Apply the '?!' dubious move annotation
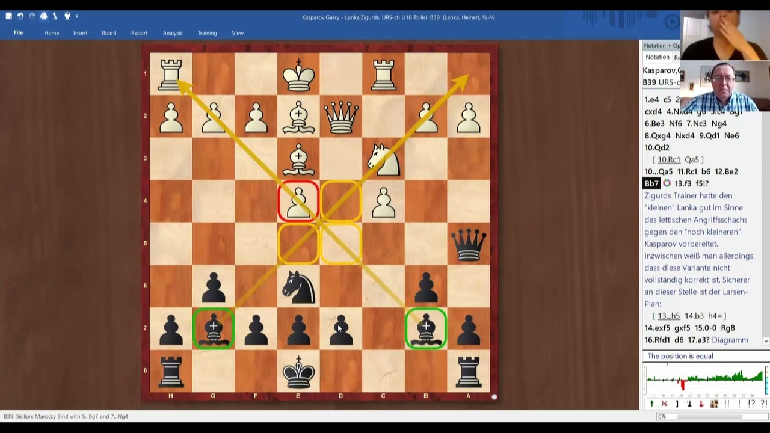The width and height of the screenshot is (770, 433). pos(764,404)
